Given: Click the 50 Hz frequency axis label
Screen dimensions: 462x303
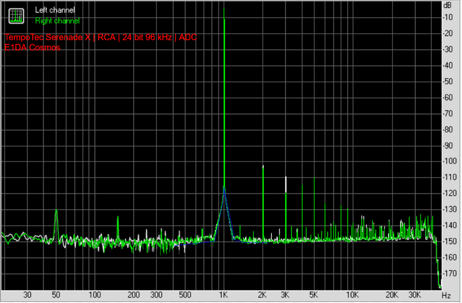Looking at the screenshot, I should click(x=56, y=295).
